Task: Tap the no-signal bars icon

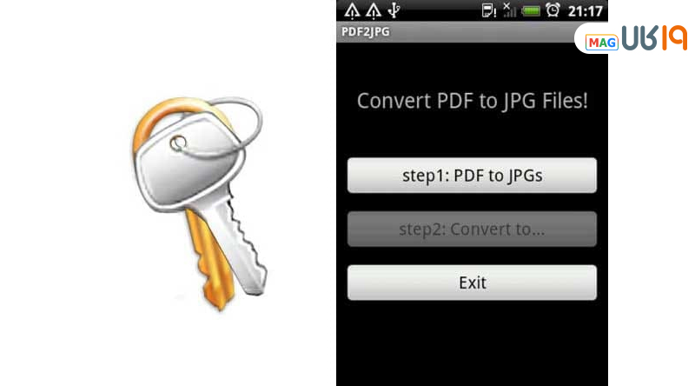Action: 510,10
